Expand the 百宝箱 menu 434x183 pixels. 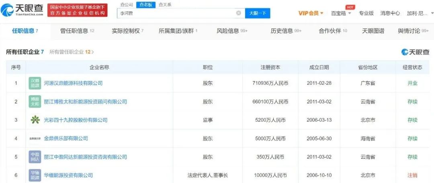341,13
